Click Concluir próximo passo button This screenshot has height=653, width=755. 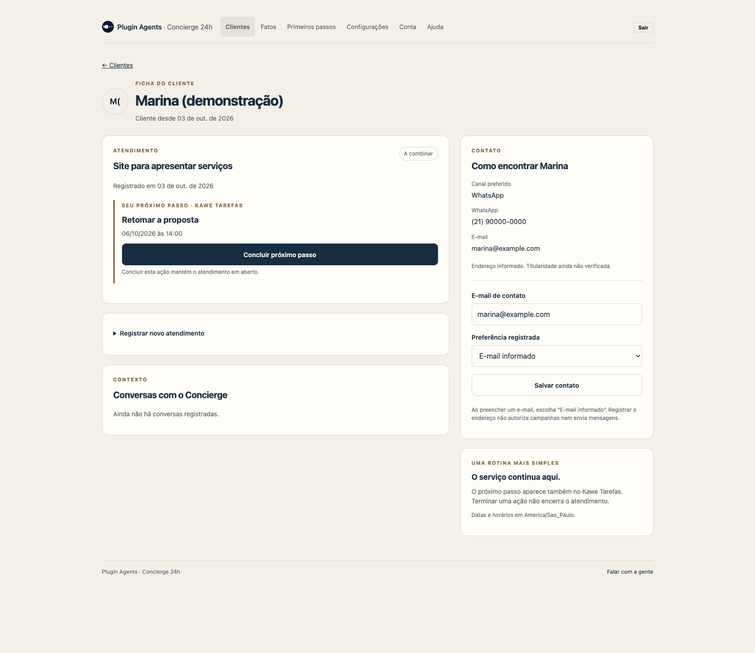280,254
